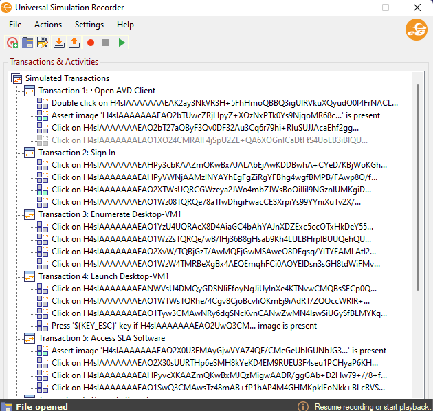Open the Settings menu

pos(89,25)
